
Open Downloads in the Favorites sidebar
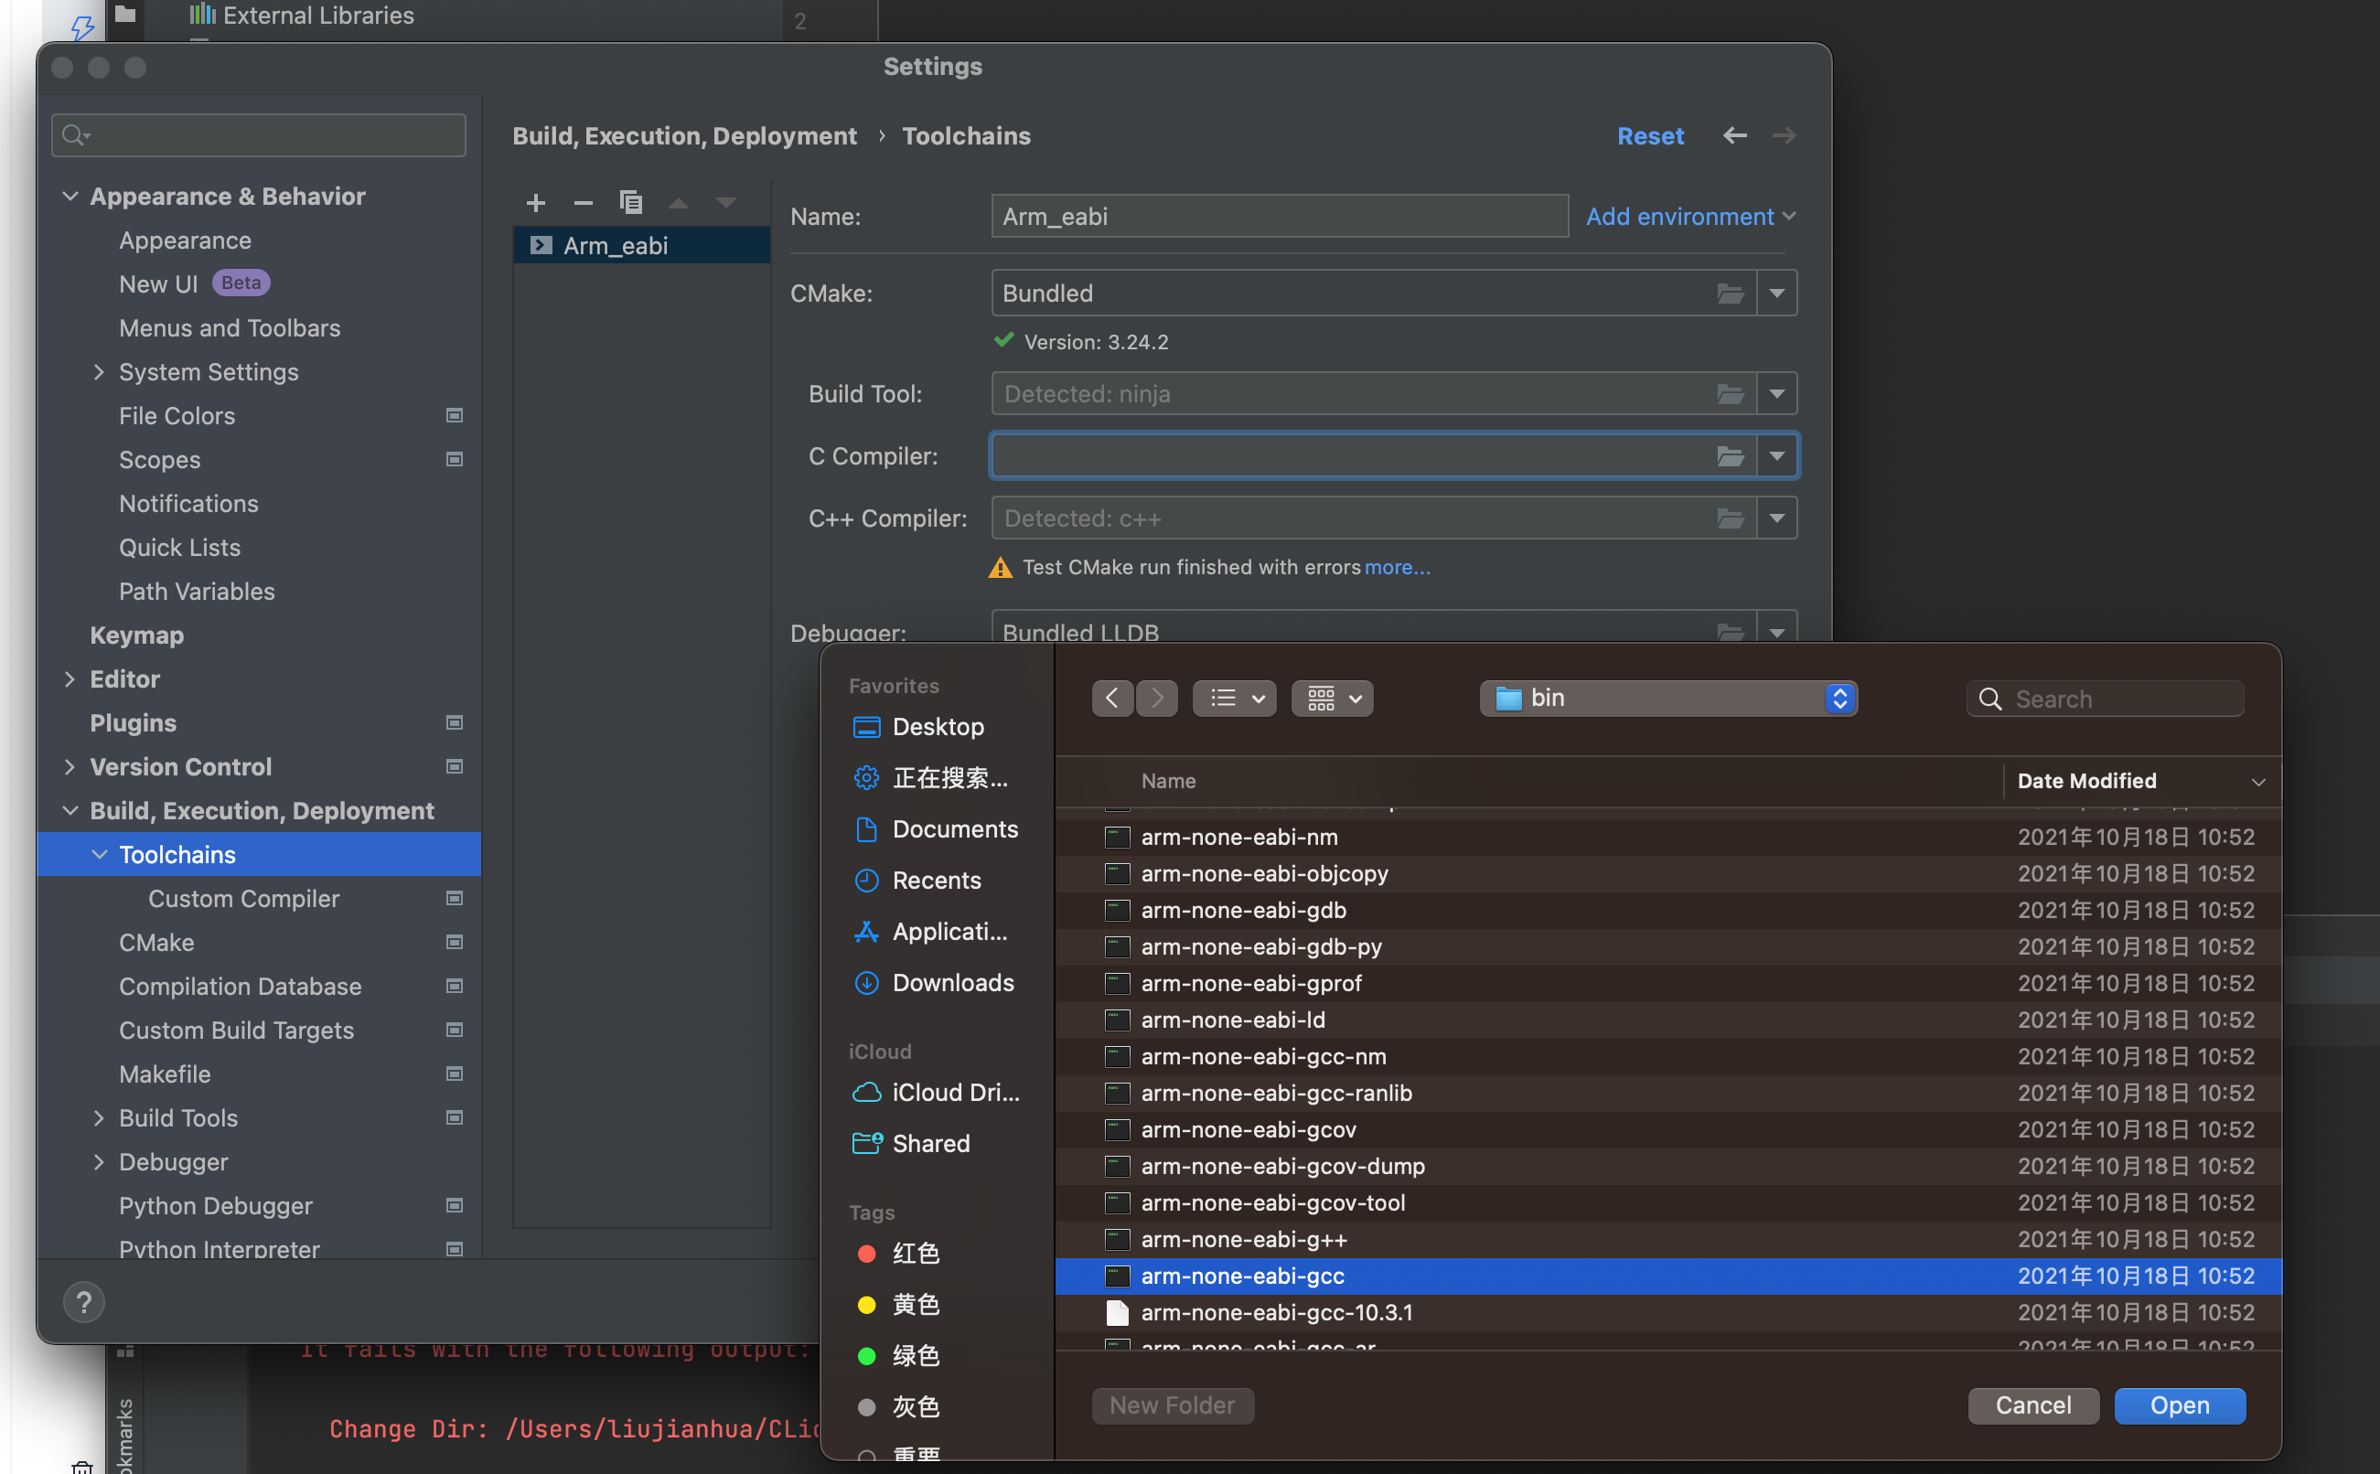point(933,983)
